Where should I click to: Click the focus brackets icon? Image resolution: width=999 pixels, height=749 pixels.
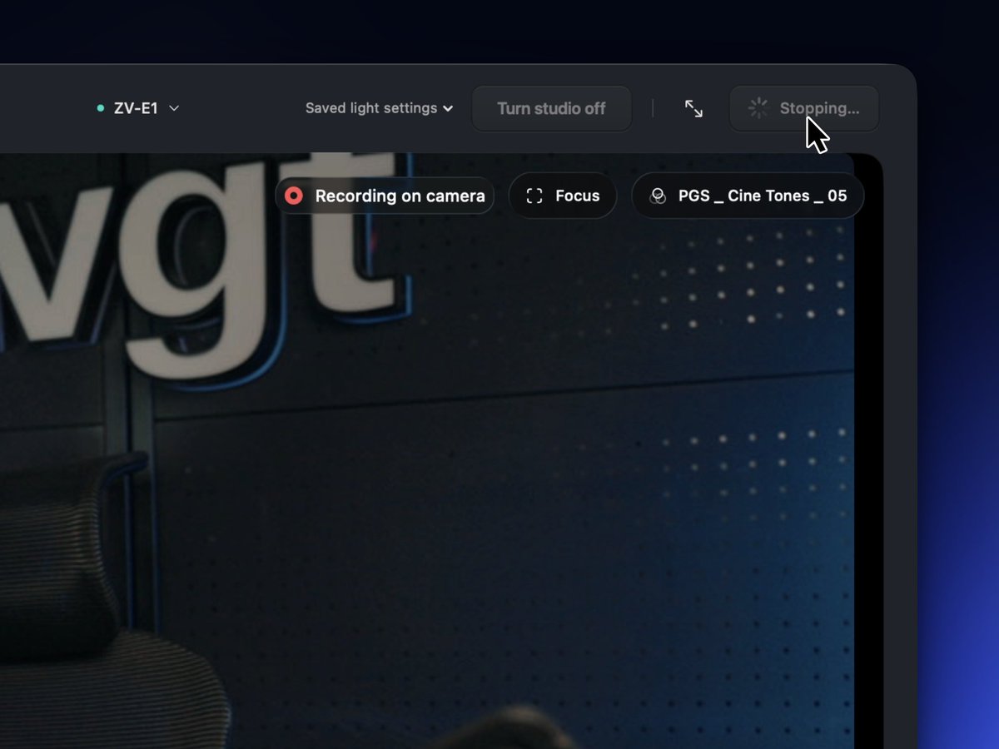534,196
